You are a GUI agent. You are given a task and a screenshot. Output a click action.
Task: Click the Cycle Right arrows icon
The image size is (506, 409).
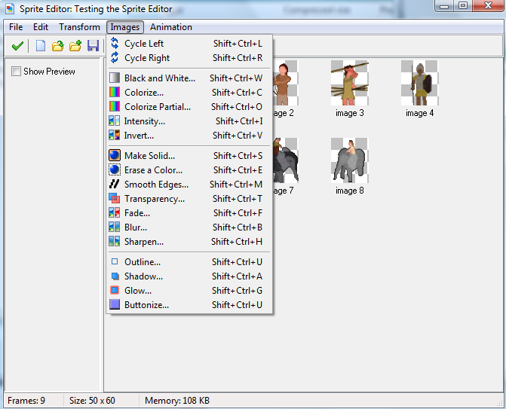tap(115, 58)
